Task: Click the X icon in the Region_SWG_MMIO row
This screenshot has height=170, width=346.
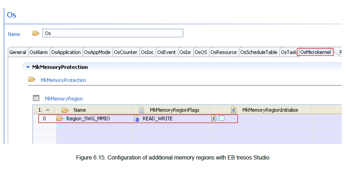Action: tap(213, 118)
